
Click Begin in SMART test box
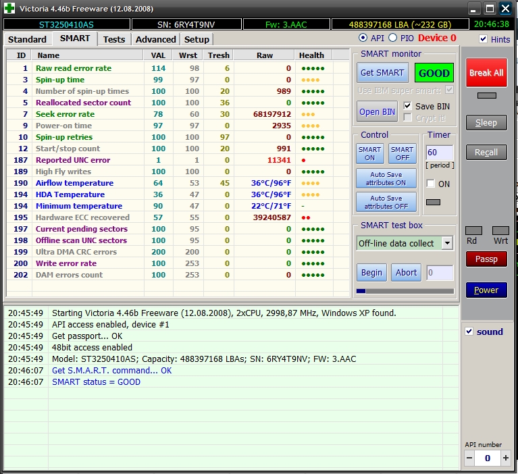point(371,273)
